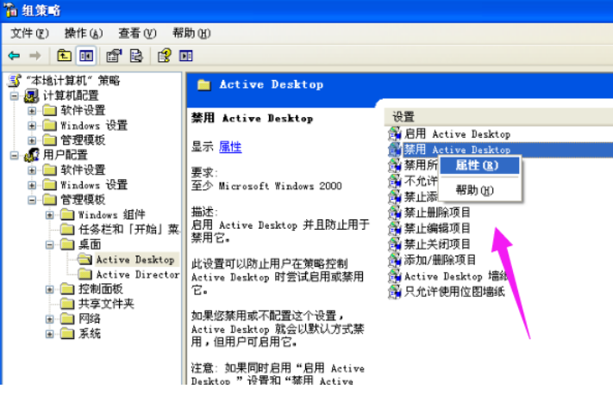Choose 帮助(H) in the context menu

pyautogui.click(x=474, y=190)
